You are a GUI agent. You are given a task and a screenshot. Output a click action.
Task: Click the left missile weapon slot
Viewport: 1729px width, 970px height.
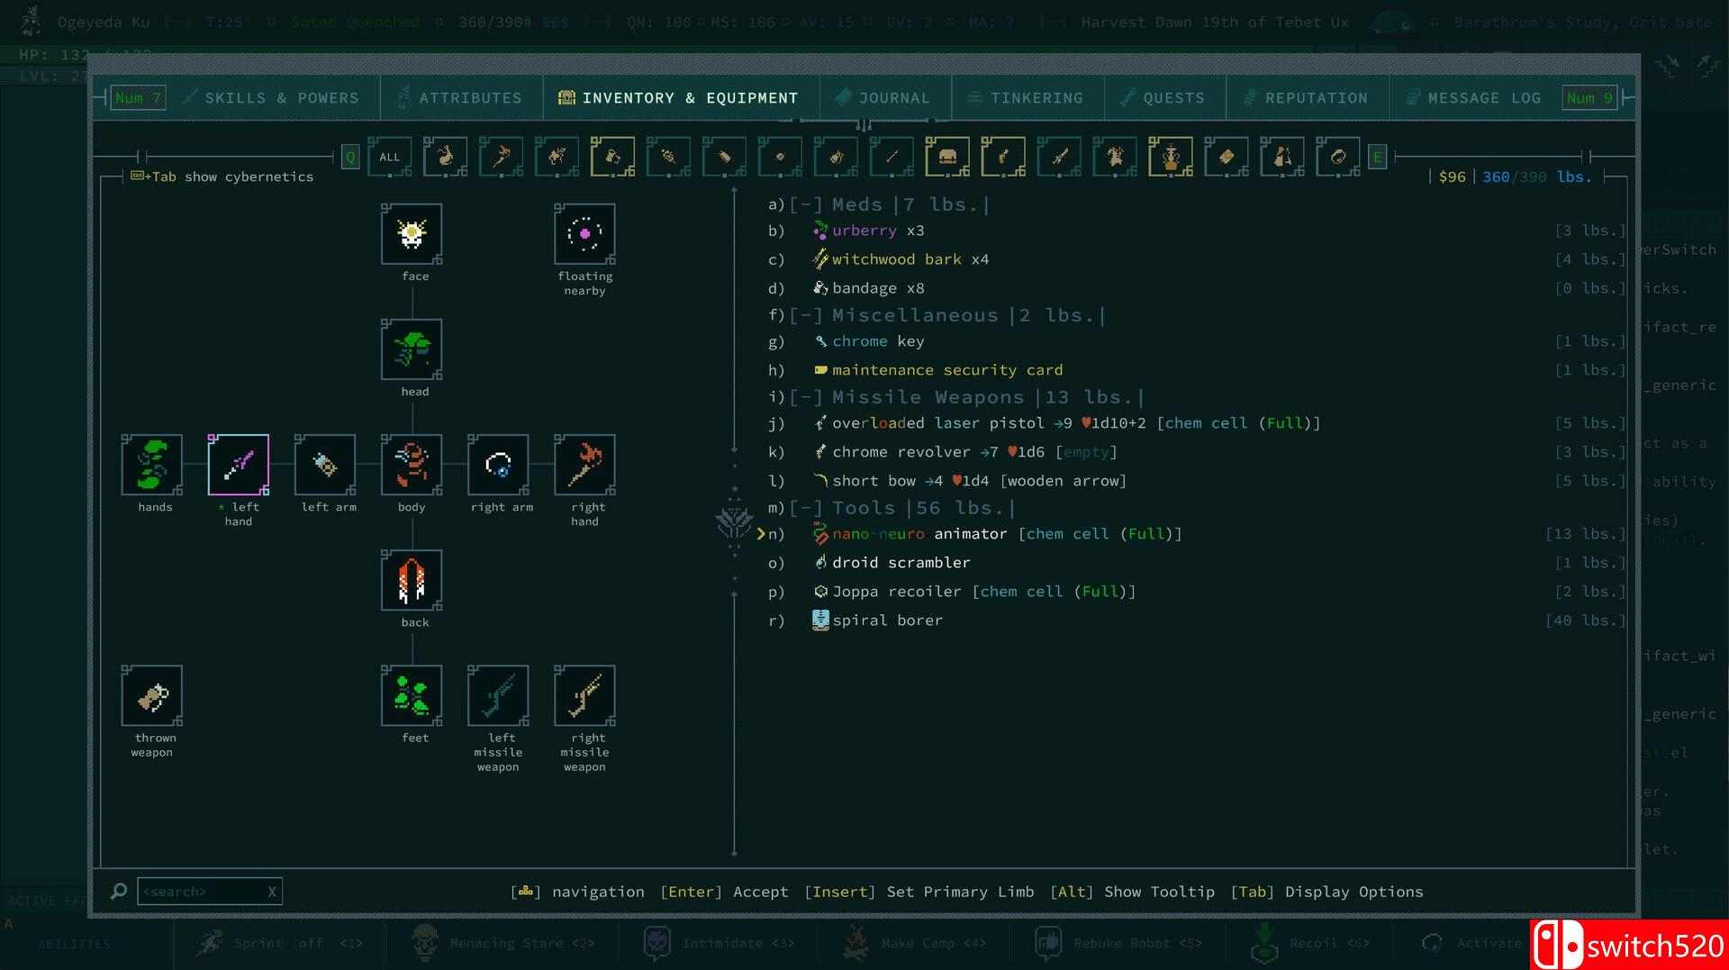(499, 696)
